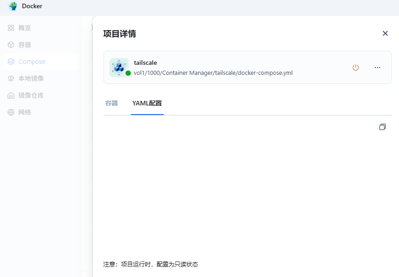The width and height of the screenshot is (399, 277).
Task: Click the 项目详情 heading
Action: [x=119, y=34]
